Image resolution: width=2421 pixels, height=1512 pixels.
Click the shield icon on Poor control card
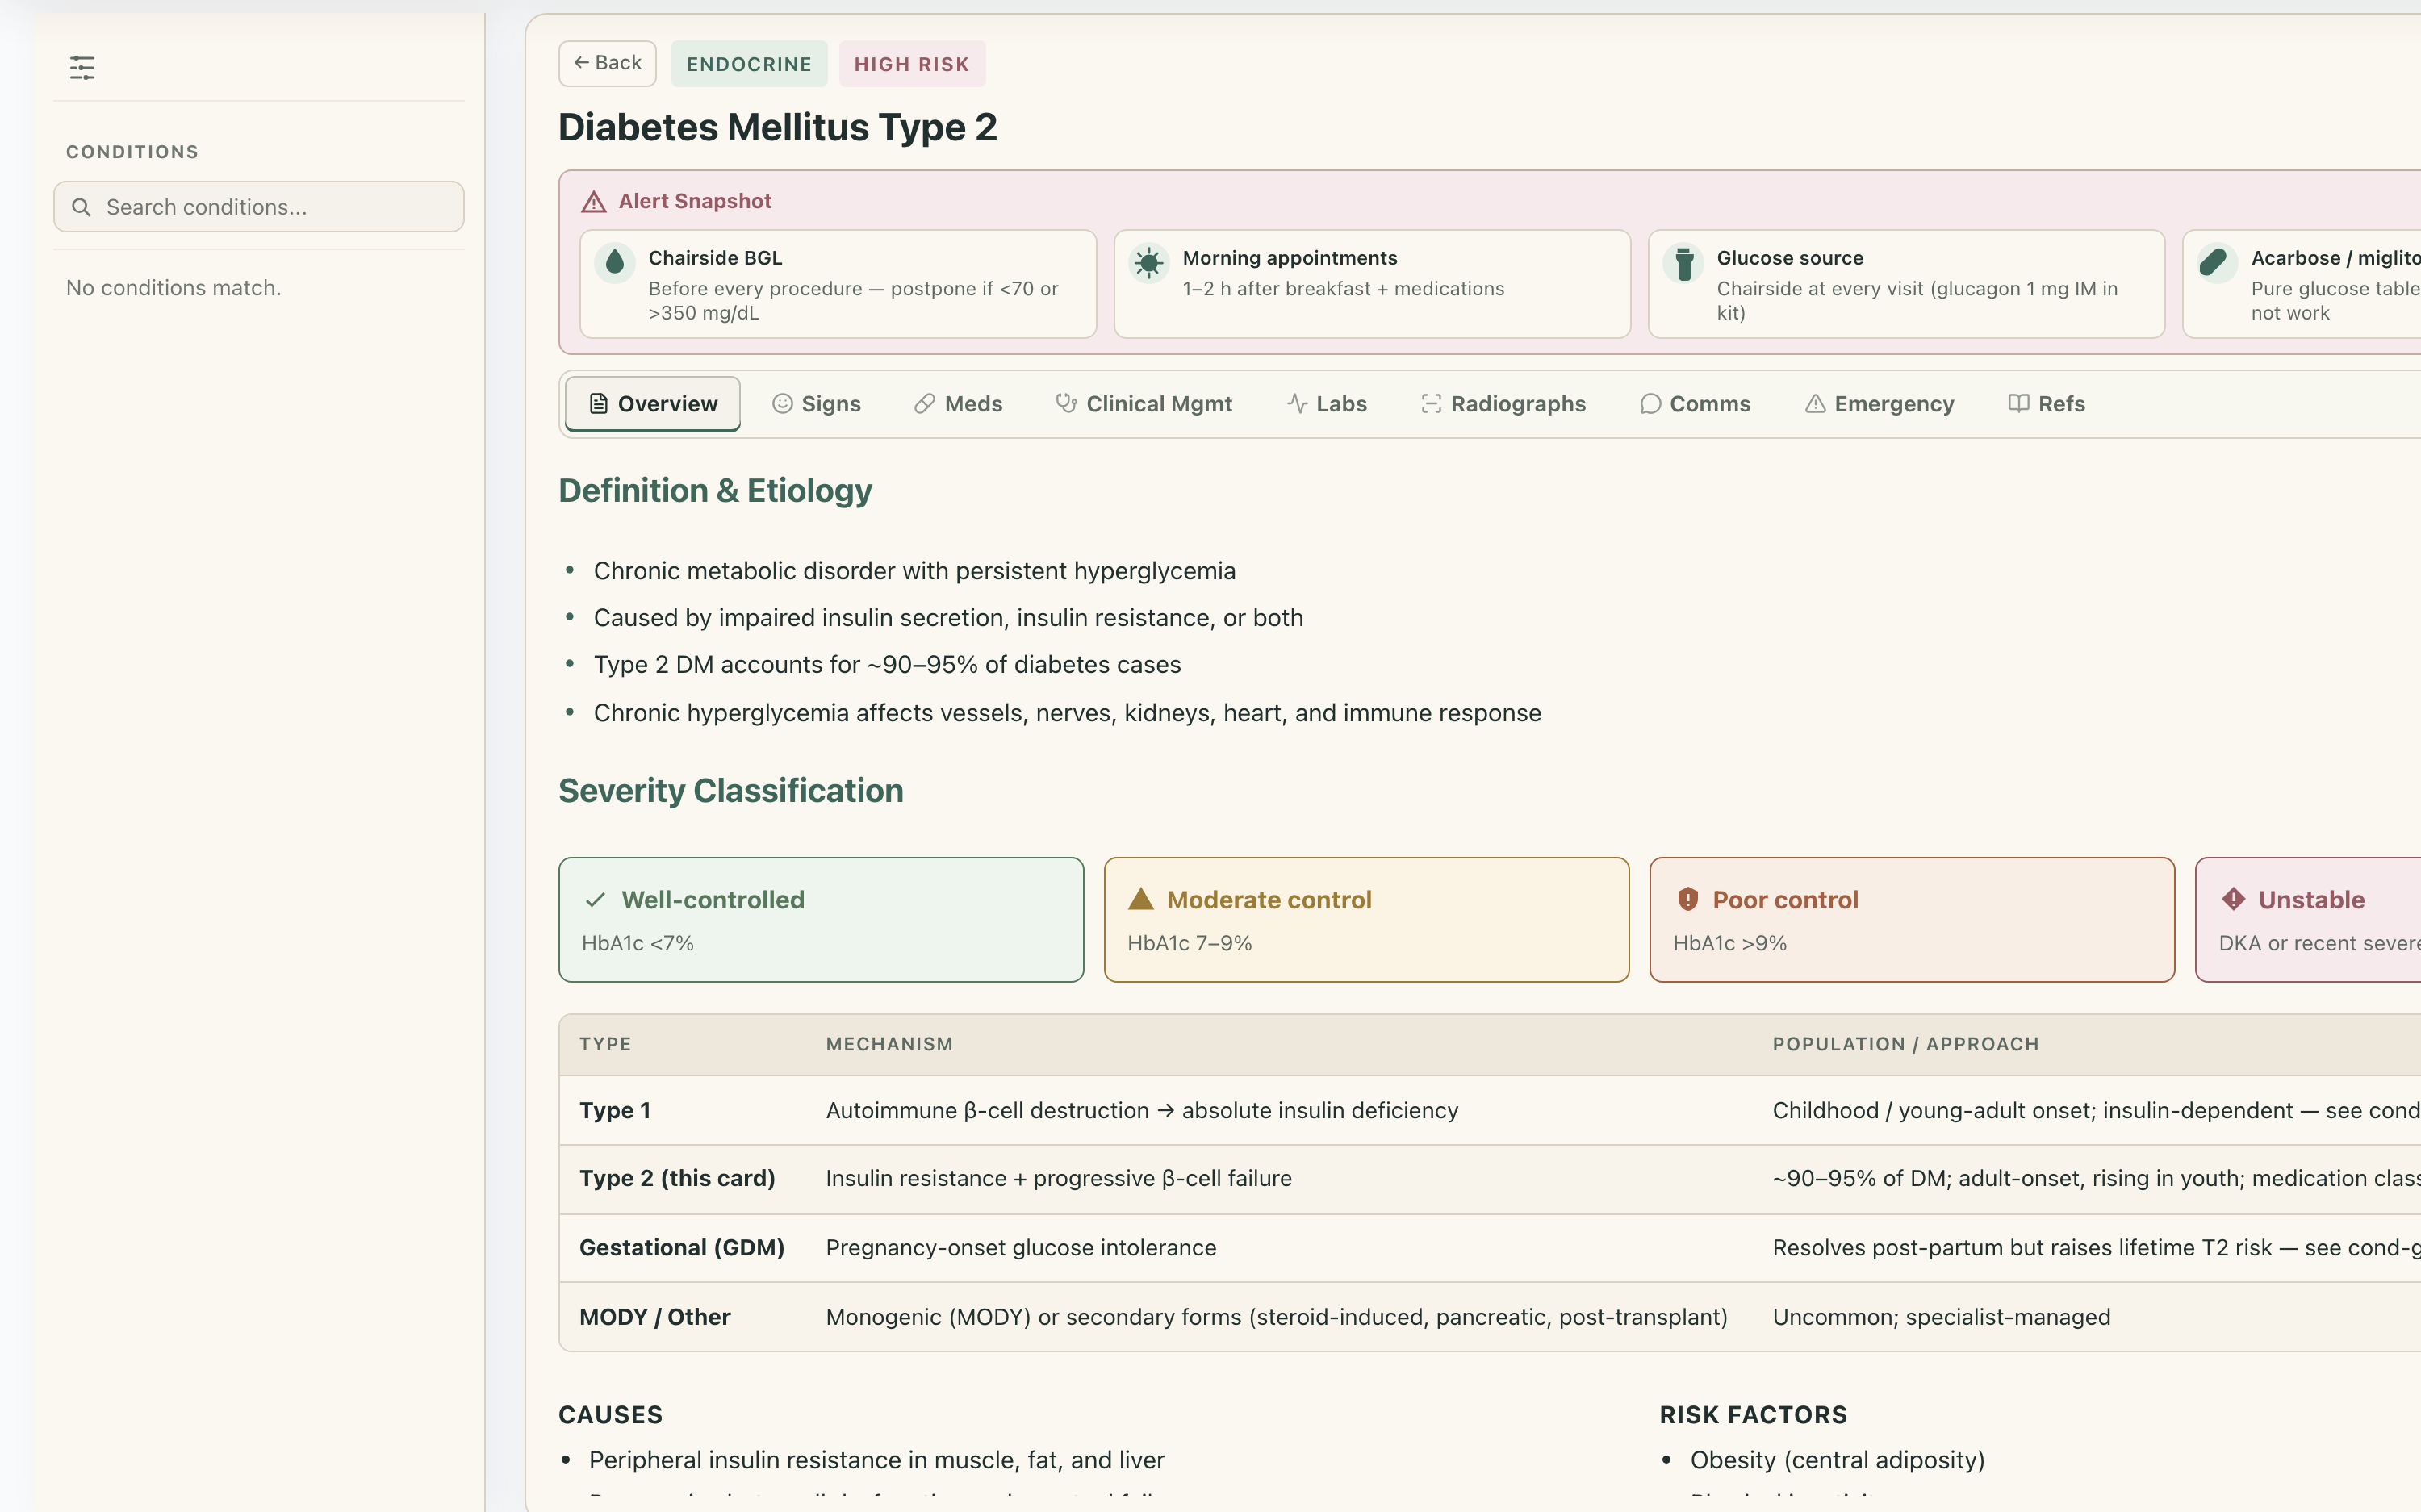[1687, 899]
